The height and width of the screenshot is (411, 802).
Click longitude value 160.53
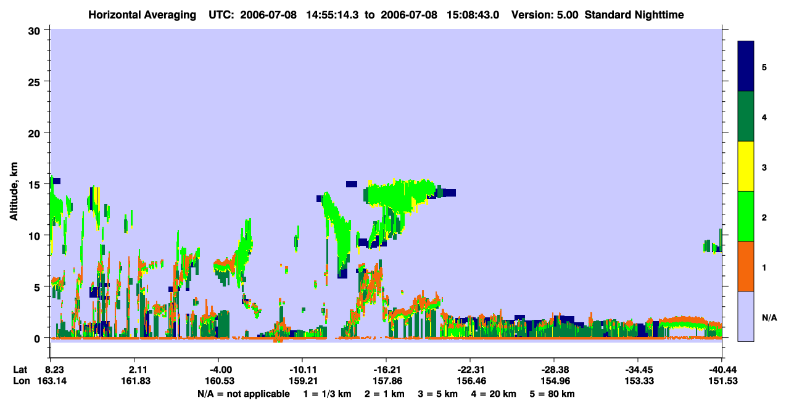click(x=219, y=381)
